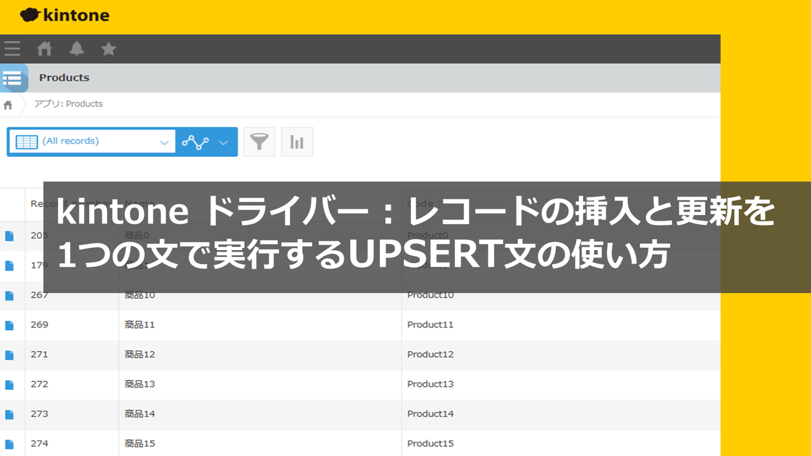Open record 205 via its file icon
The height and width of the screenshot is (456, 811).
10,235
